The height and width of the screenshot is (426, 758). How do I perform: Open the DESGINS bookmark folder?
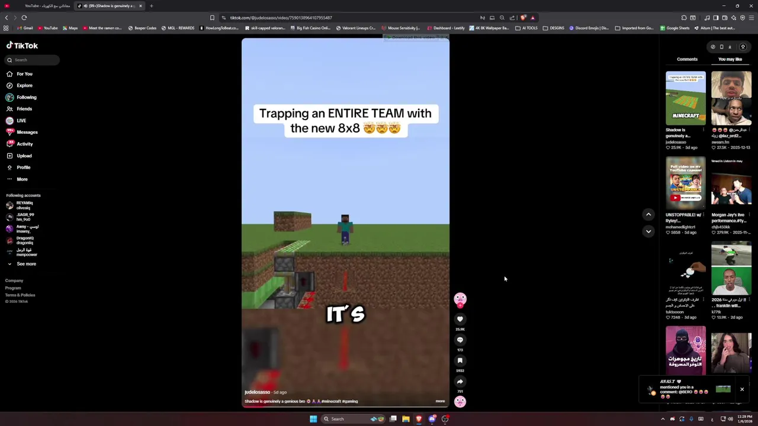[554, 28]
